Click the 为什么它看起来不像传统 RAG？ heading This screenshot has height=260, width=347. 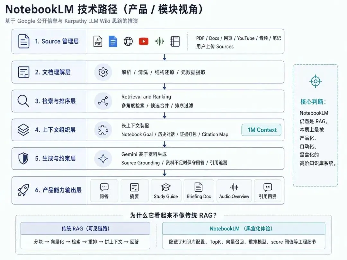pos(173,215)
